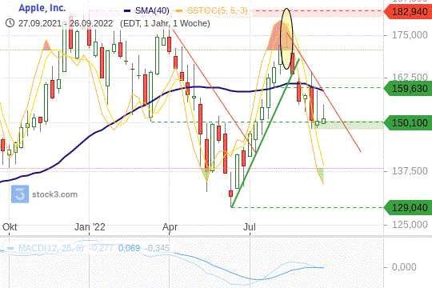
Task: Select the SSTOC(5, 5, 3) legend label
Action: tap(218, 10)
